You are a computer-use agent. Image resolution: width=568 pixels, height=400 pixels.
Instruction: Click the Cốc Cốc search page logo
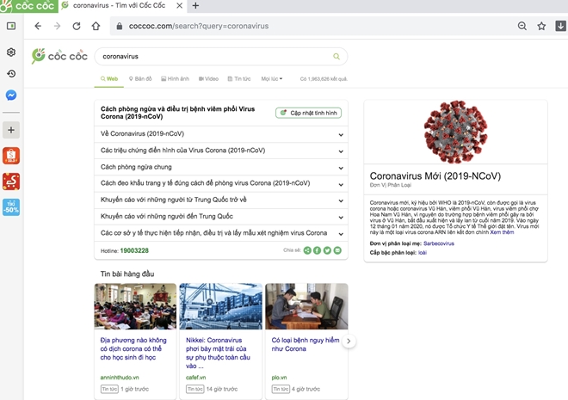pyautogui.click(x=59, y=56)
